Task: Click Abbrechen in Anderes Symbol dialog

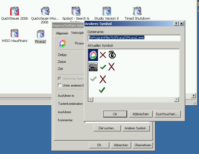Action: pos(141,114)
